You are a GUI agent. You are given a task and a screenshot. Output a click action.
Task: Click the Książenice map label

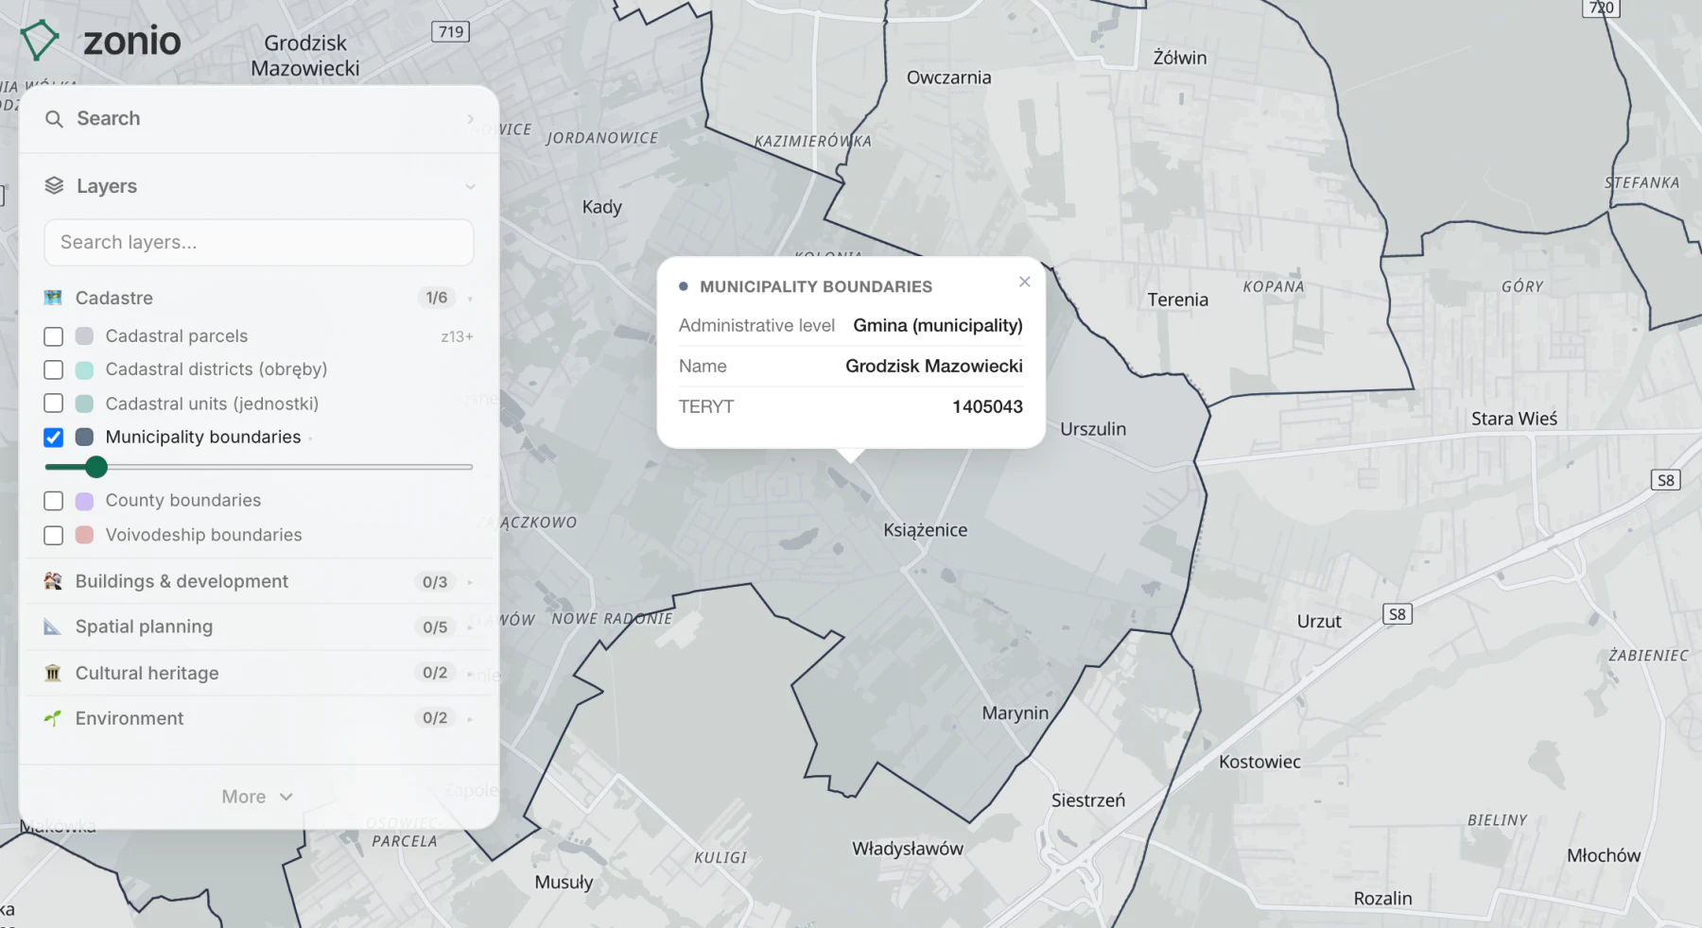coord(926,530)
